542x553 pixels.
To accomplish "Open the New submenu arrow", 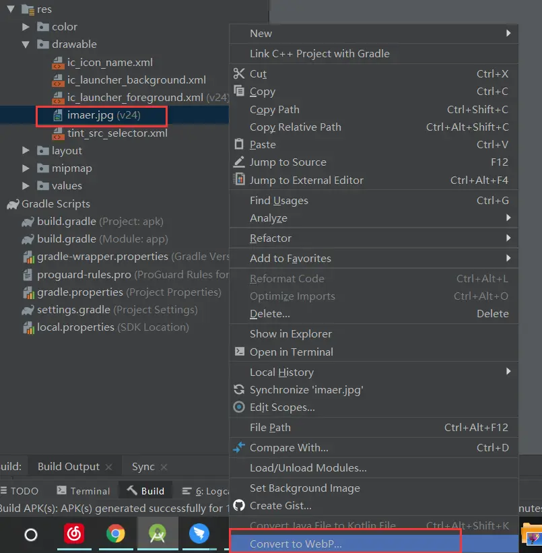I will (x=508, y=33).
